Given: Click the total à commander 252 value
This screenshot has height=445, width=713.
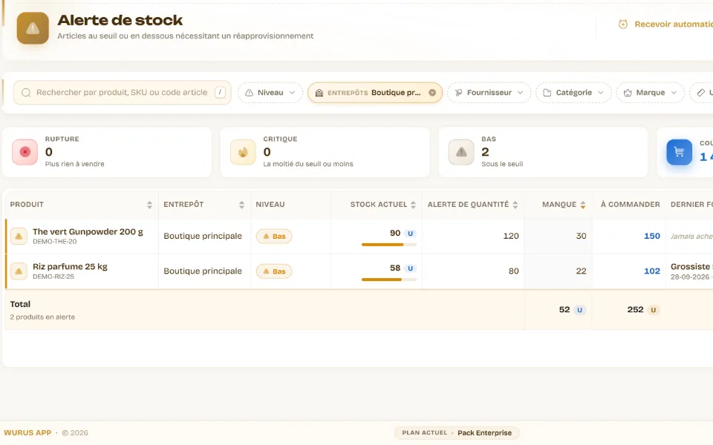Looking at the screenshot, I should coord(635,310).
